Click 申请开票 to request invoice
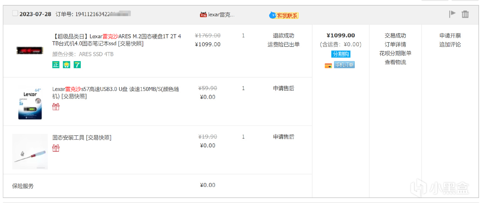Screen dimensions: 483x203 (x=450, y=36)
